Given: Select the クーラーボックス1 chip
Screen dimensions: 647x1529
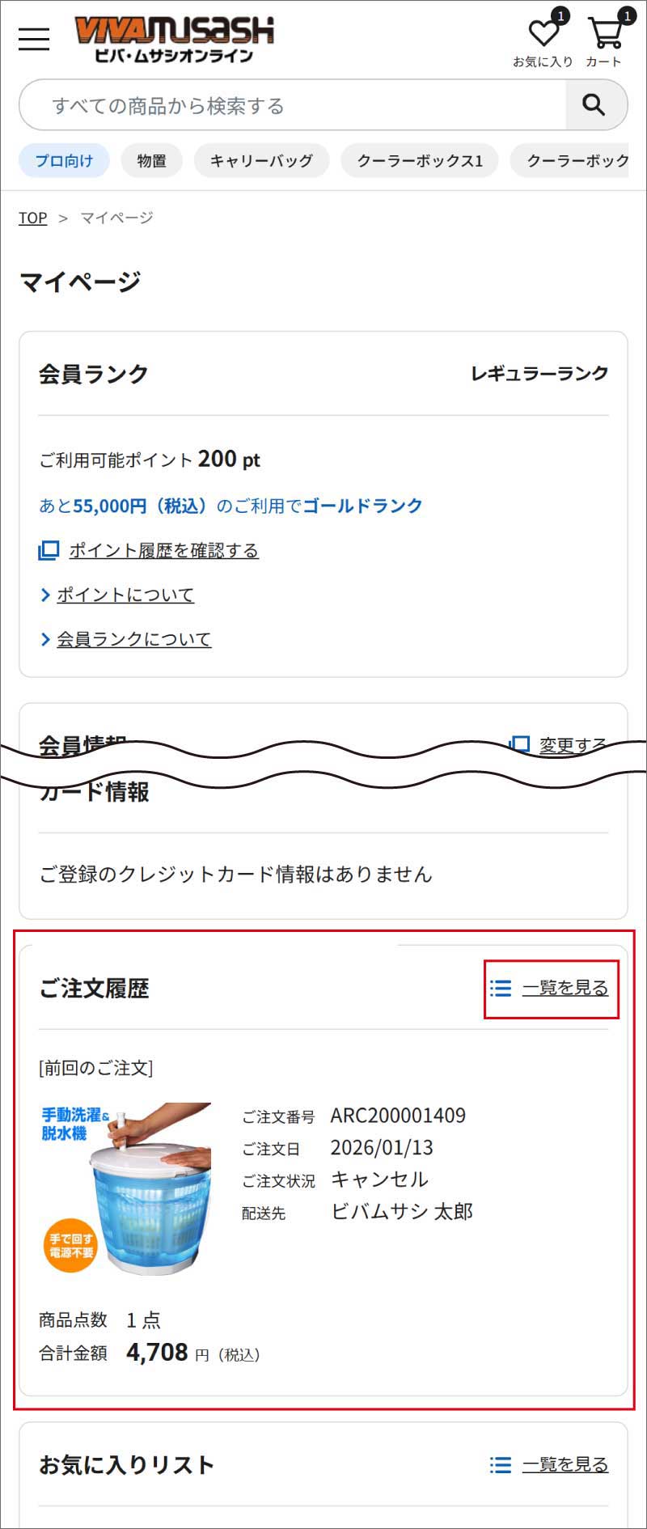Looking at the screenshot, I should click(x=419, y=160).
